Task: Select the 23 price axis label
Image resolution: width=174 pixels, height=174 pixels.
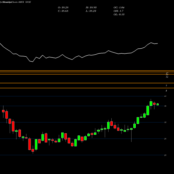Action: click(x=165, y=155)
